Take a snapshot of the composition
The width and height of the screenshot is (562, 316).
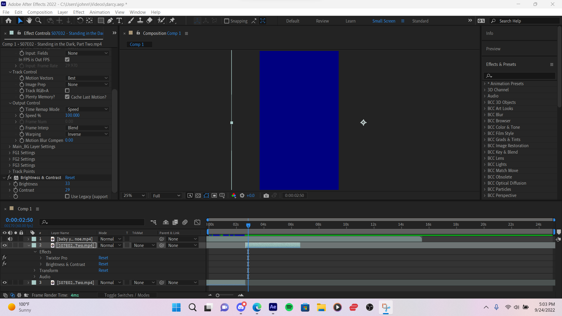tap(266, 195)
